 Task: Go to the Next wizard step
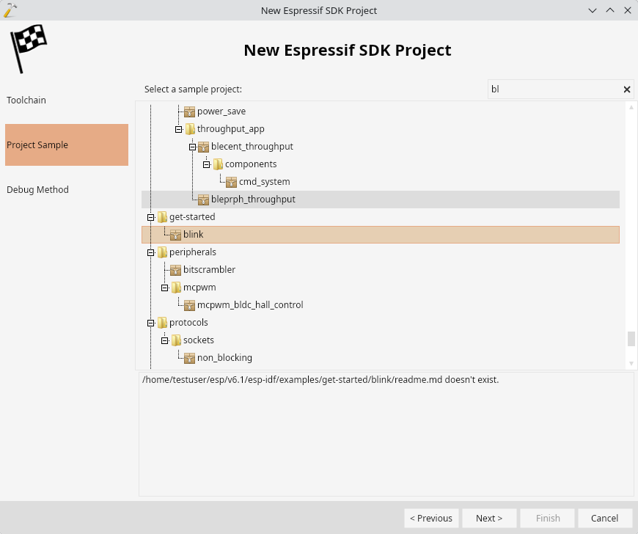(489, 518)
